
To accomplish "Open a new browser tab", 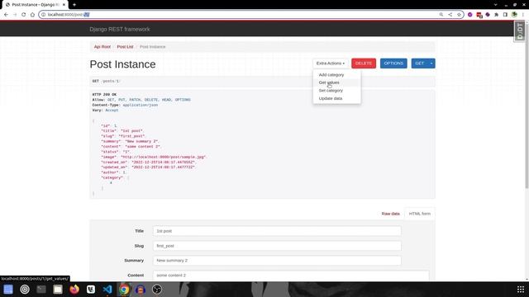I will click(74, 5).
